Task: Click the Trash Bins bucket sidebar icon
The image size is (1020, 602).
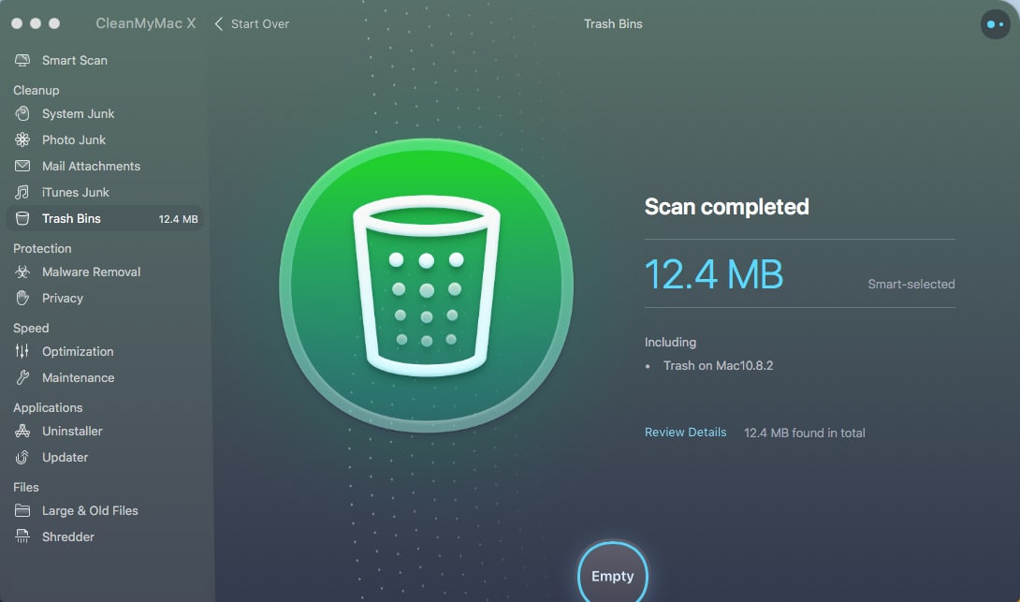Action: [x=22, y=219]
